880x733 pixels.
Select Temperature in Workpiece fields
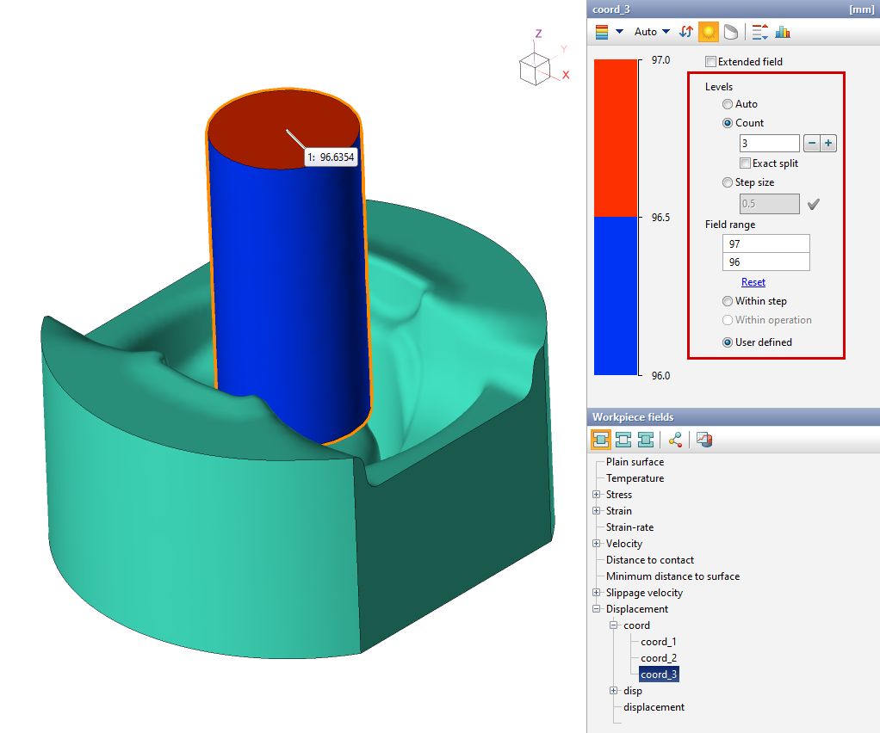point(635,478)
